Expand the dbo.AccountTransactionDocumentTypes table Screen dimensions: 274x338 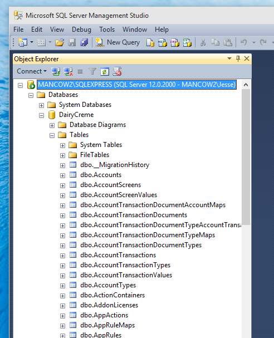(x=62, y=246)
